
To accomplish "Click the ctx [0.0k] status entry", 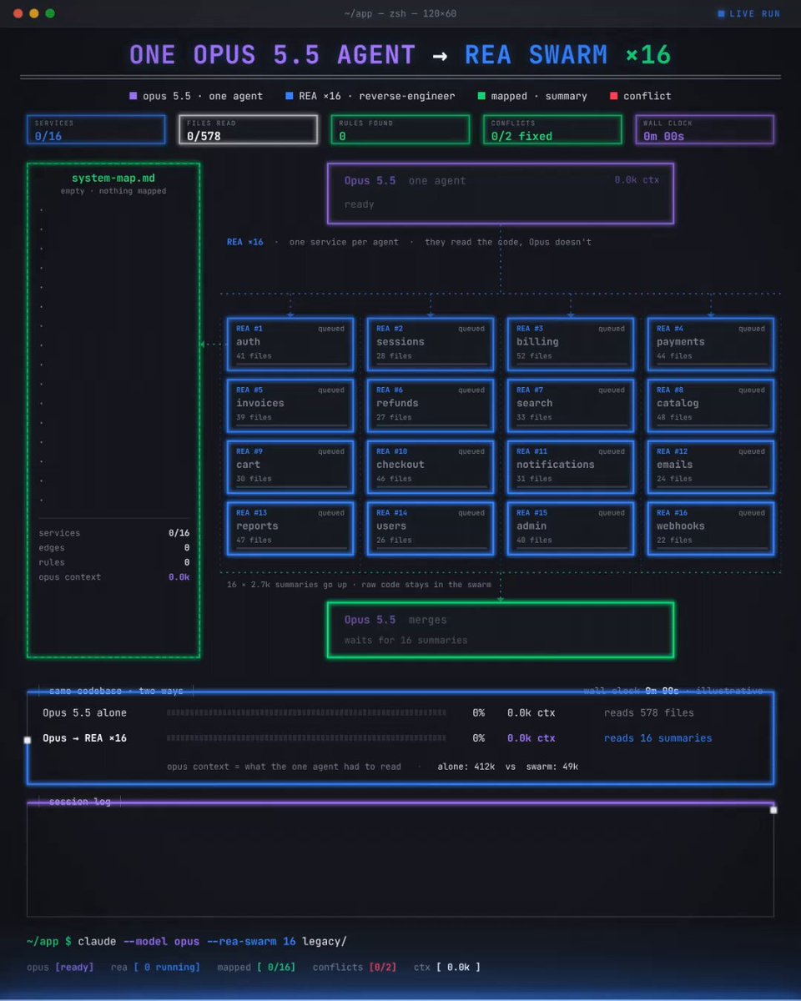I will pos(447,968).
